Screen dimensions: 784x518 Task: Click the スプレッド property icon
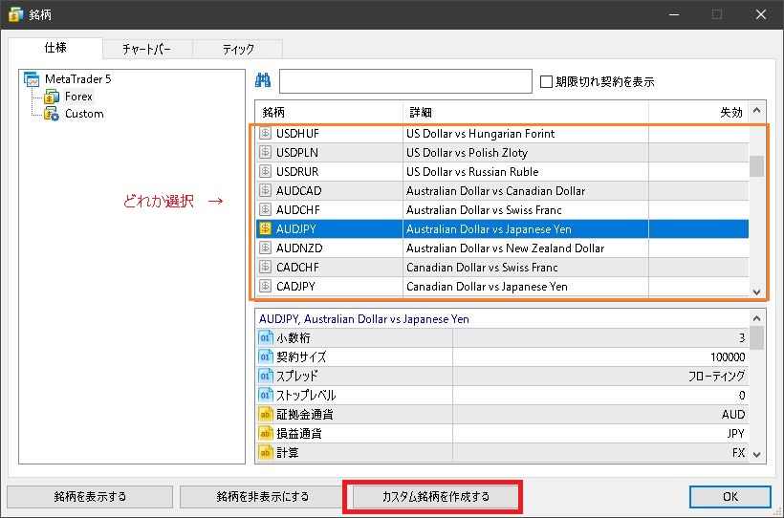coord(266,376)
